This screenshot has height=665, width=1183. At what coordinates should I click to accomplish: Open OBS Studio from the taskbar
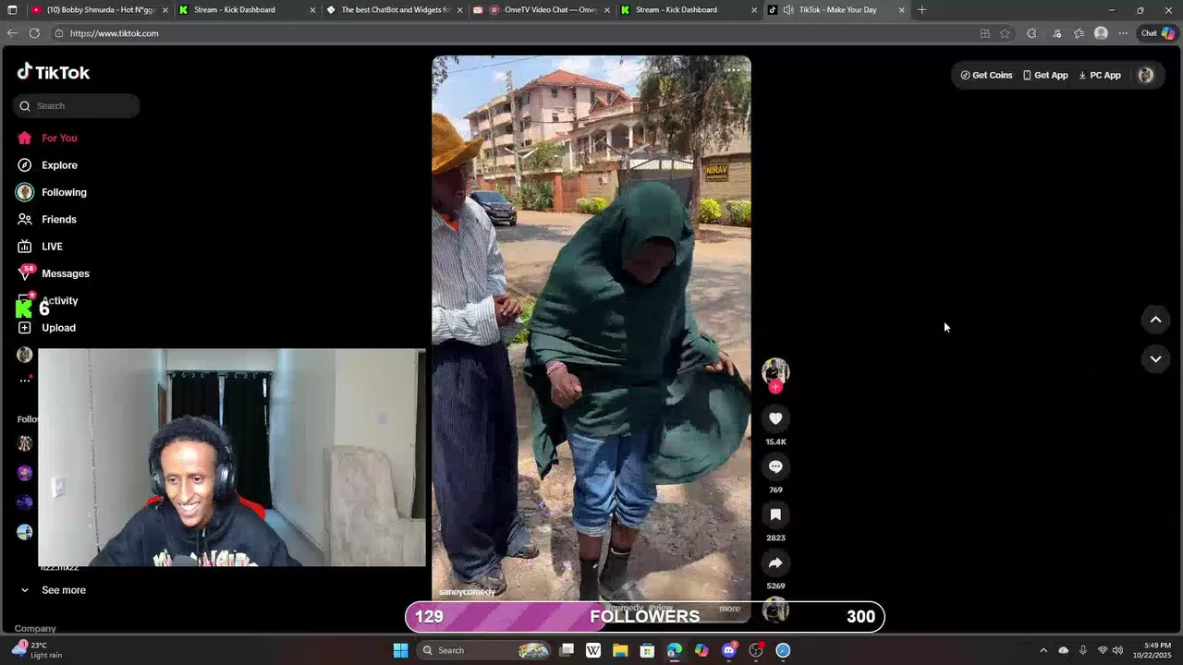756,650
